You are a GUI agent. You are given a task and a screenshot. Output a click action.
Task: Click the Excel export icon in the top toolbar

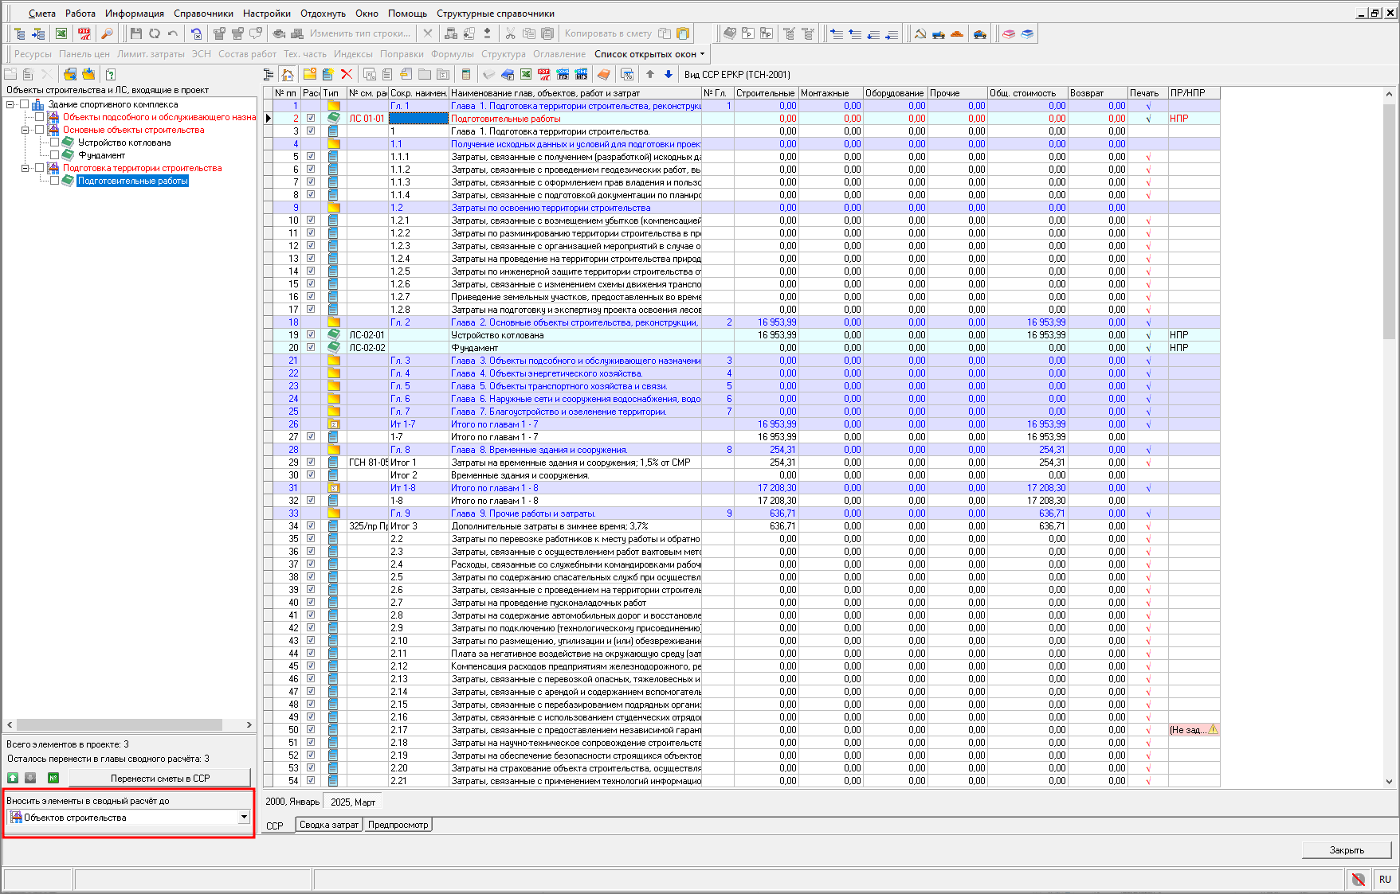(x=61, y=33)
